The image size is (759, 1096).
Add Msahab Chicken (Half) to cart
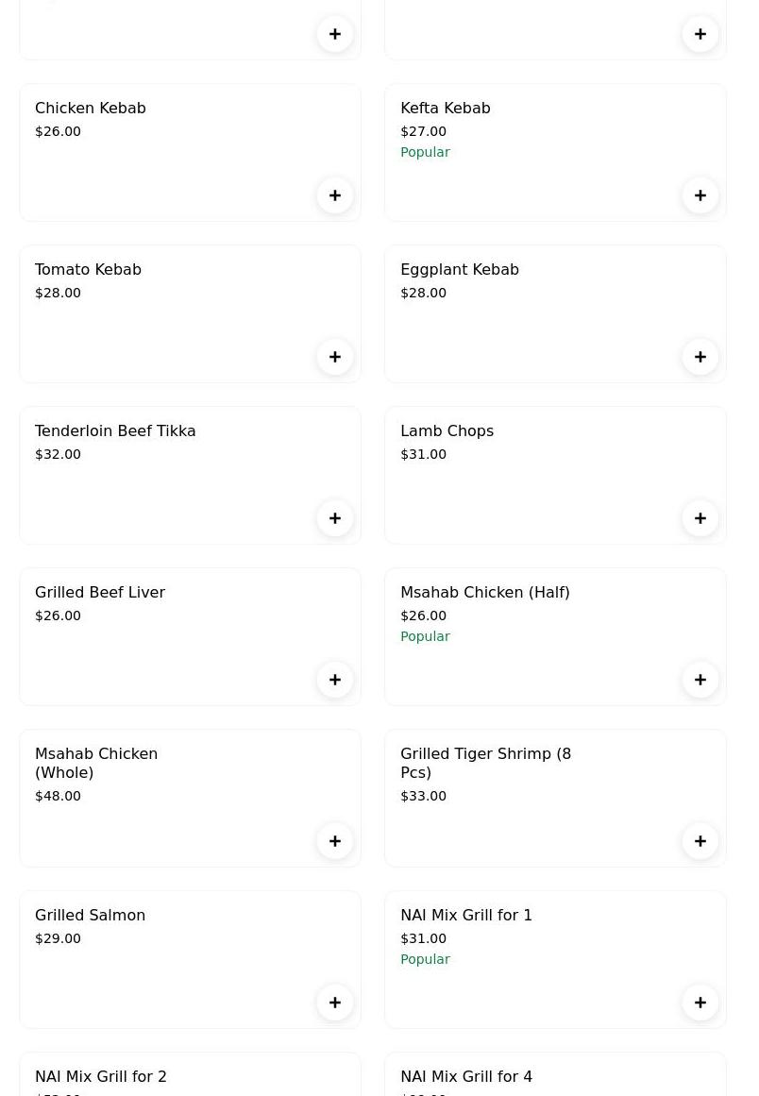[700, 680]
